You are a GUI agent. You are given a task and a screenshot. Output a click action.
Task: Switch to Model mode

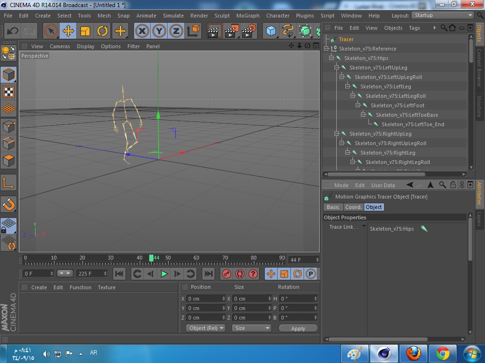click(9, 75)
